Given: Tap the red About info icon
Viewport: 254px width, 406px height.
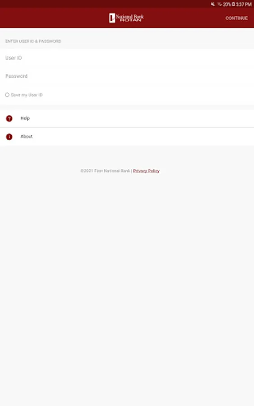Looking at the screenshot, I should (x=9, y=137).
